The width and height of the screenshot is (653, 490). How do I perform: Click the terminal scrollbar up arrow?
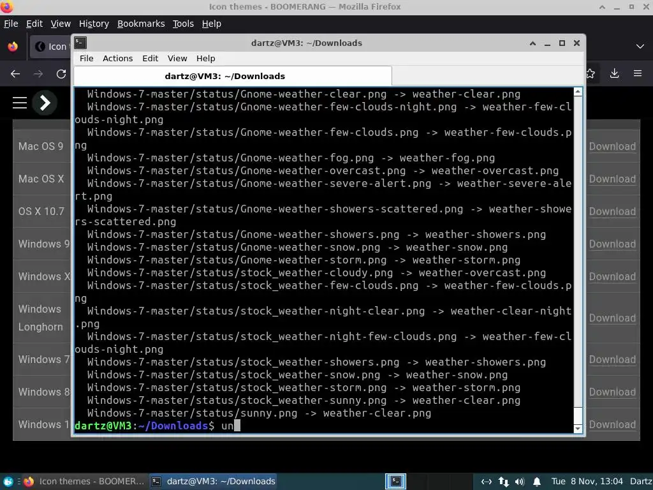(578, 92)
